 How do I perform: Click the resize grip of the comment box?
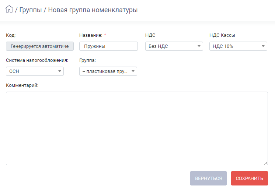[x=266, y=163]
